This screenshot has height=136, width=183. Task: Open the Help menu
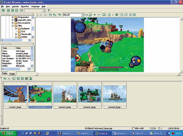pyautogui.click(x=43, y=7)
